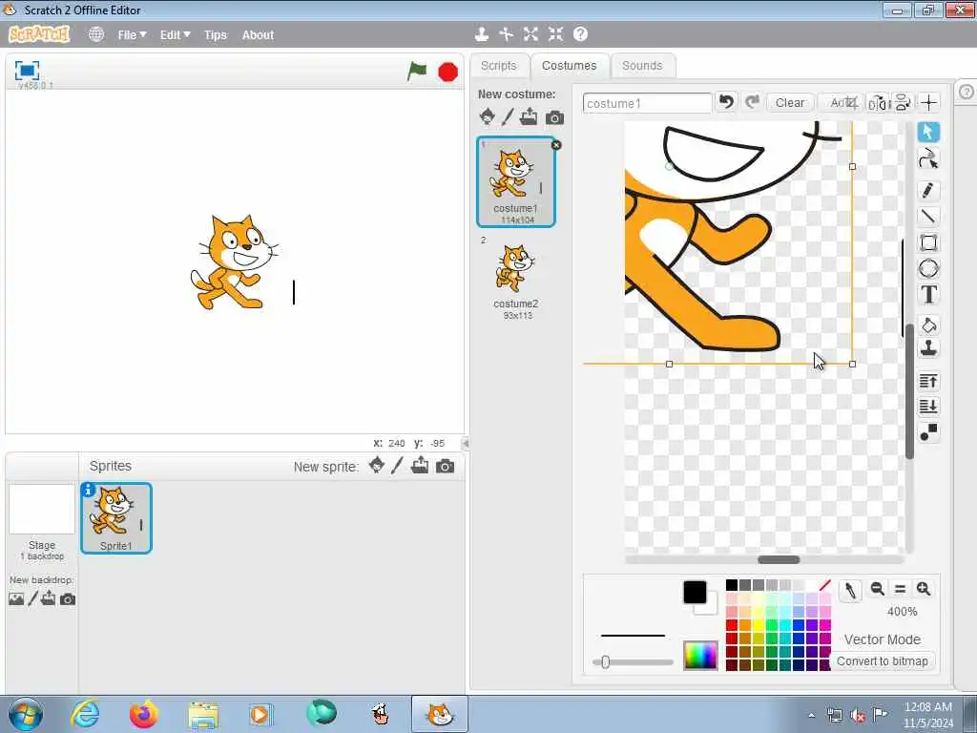The height and width of the screenshot is (733, 977).
Task: Upload costume from file
Action: pyautogui.click(x=529, y=116)
